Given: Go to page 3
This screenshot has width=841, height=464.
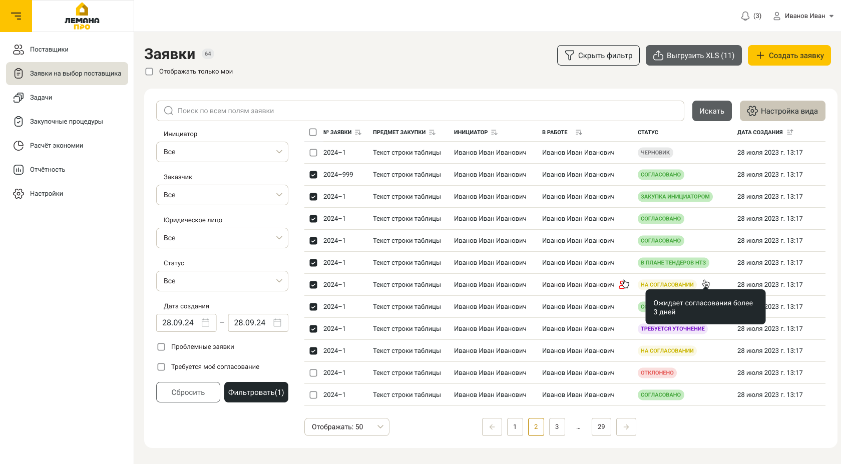Looking at the screenshot, I should point(557,427).
